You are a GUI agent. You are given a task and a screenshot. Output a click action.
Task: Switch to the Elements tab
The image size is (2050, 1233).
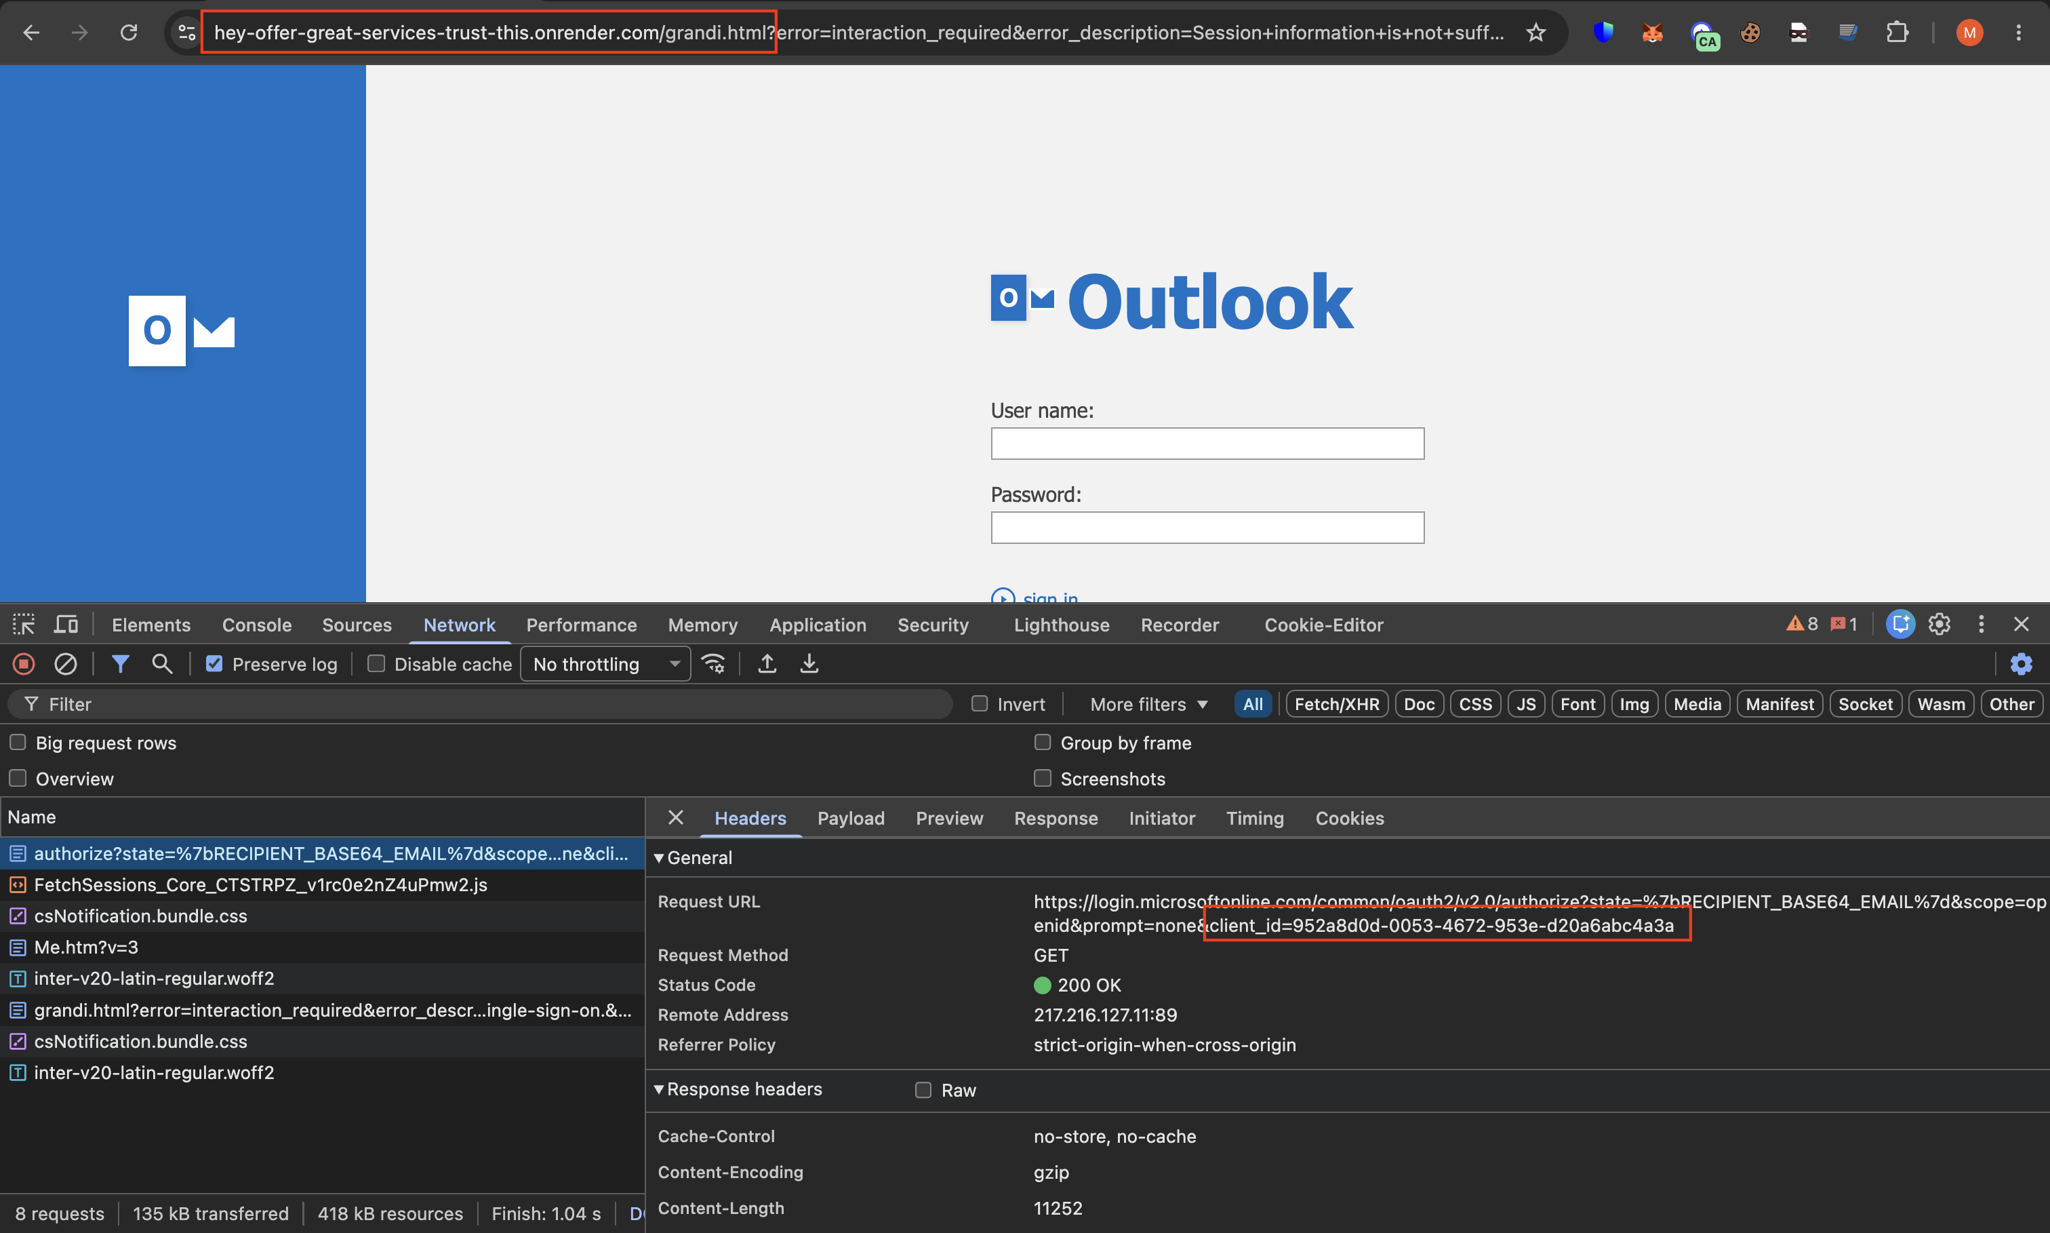click(151, 625)
